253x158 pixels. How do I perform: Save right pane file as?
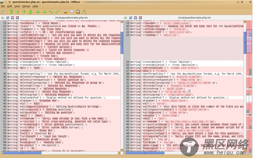pyautogui.click(x=141, y=18)
